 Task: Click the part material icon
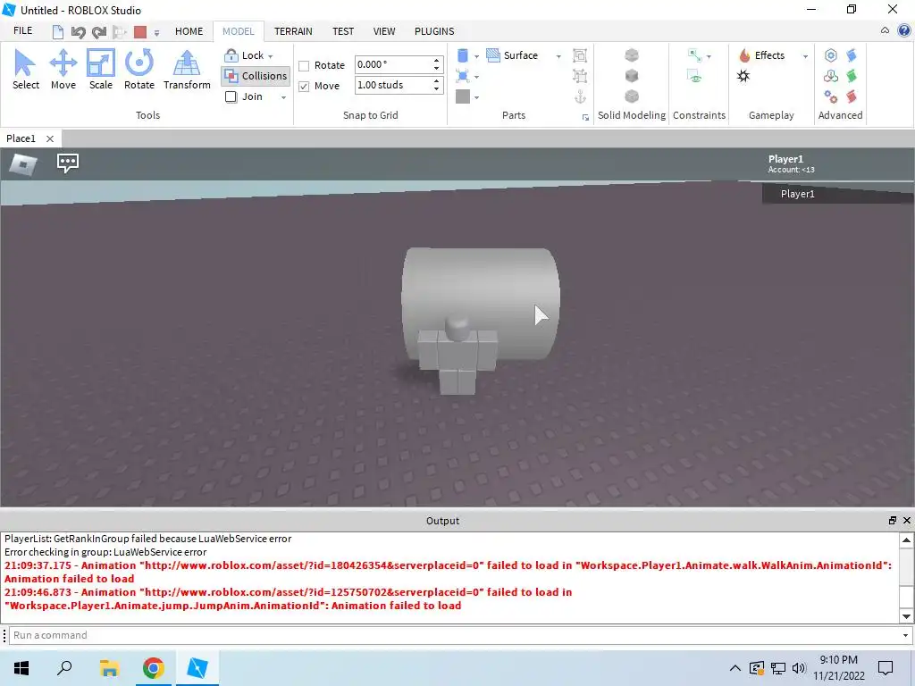(463, 76)
